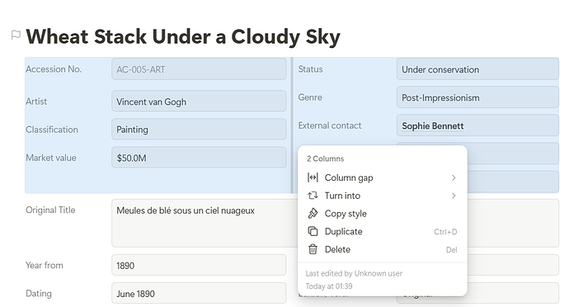The height and width of the screenshot is (307, 569).
Task: Expand the Column gap submenu chevron
Action: point(454,177)
